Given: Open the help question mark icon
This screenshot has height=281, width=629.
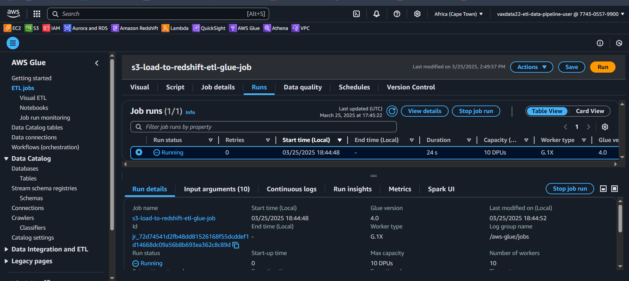Looking at the screenshot, I should 397,14.
